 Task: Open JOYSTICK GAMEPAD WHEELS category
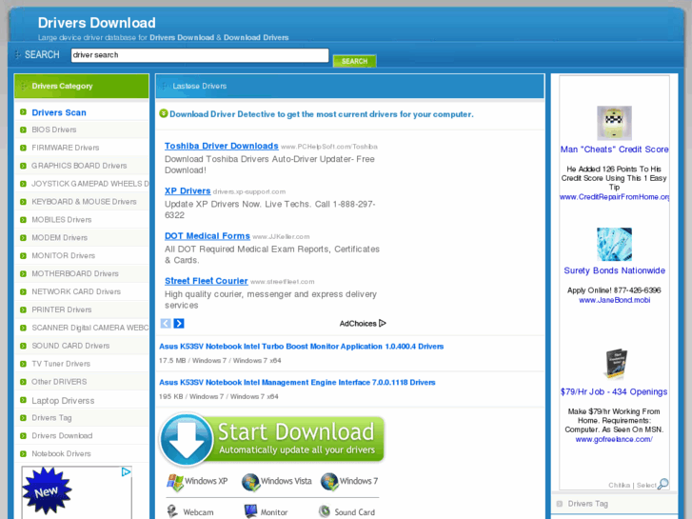pyautogui.click(x=90, y=184)
